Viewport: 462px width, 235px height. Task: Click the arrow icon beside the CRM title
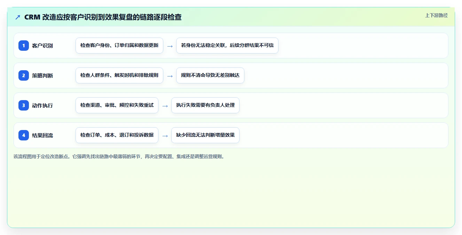18,17
